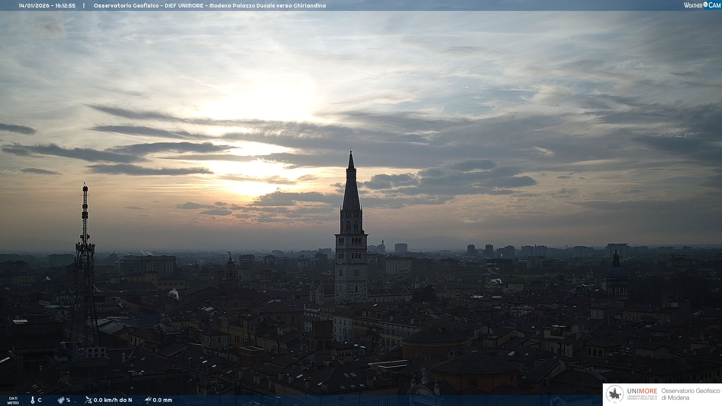Viewport: 722px width, 406px height.
Task: Click the 0.0 km/h da N wind reading
Action: (113, 400)
